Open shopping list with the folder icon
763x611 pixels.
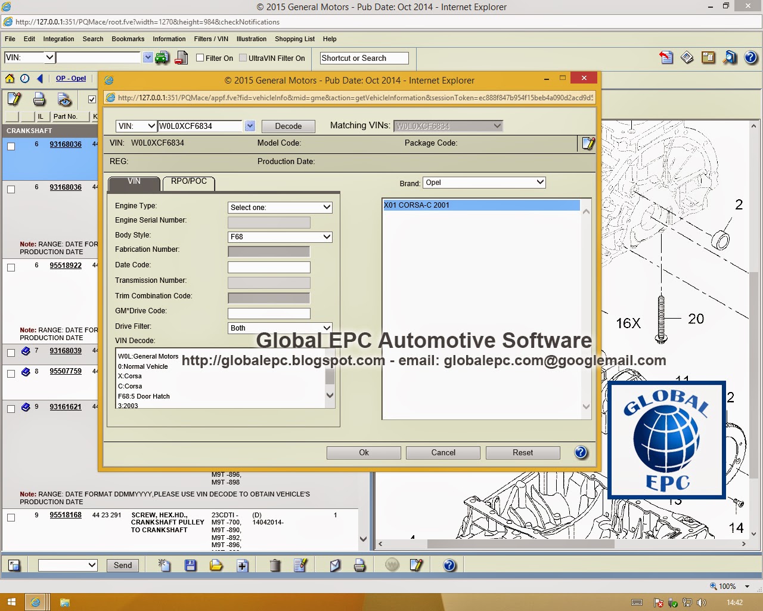pos(216,564)
